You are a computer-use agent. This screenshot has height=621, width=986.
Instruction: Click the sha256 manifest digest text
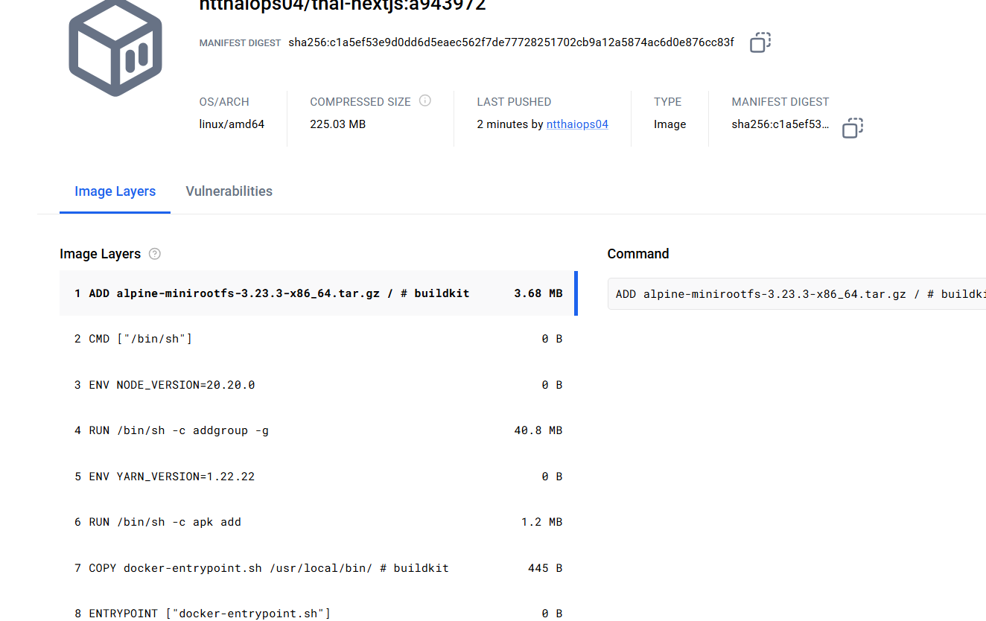tap(511, 42)
